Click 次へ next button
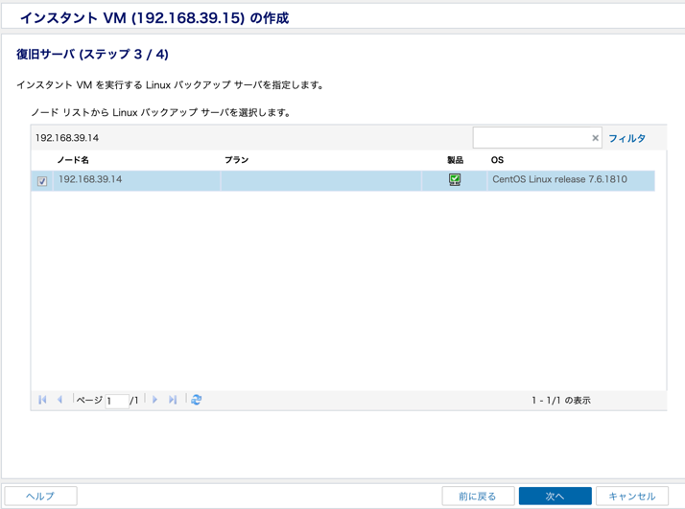The height and width of the screenshot is (509, 685). click(555, 496)
